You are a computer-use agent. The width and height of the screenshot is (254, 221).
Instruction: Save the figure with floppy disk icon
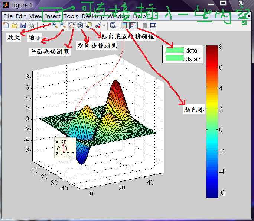(x=23, y=25)
